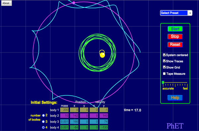Open the Select Preset combo box
This screenshot has width=199, height=131.
tap(176, 13)
